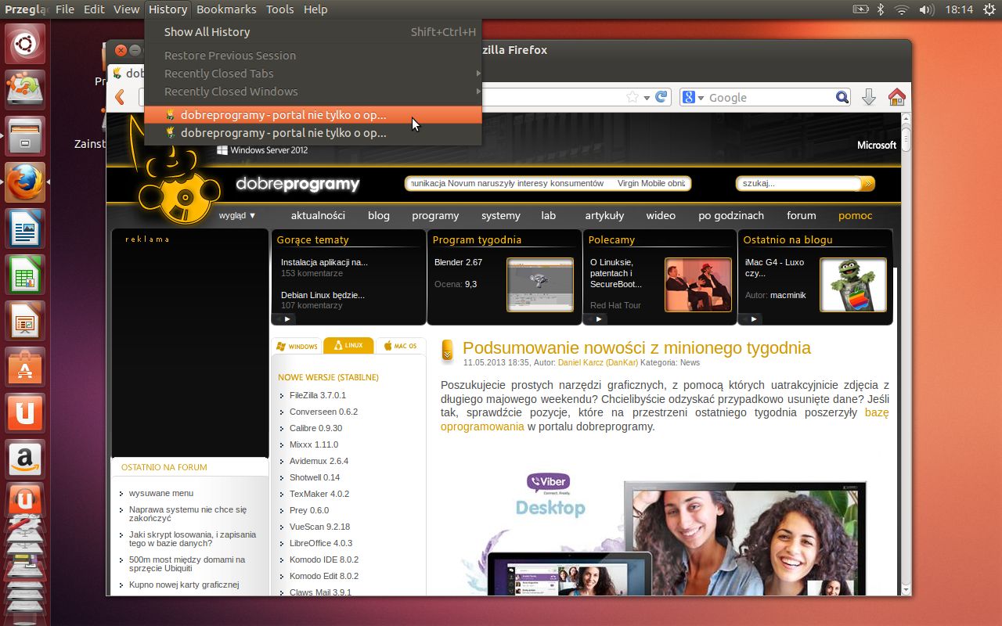
Task: Go back with the Firefox back arrow
Action: (120, 97)
